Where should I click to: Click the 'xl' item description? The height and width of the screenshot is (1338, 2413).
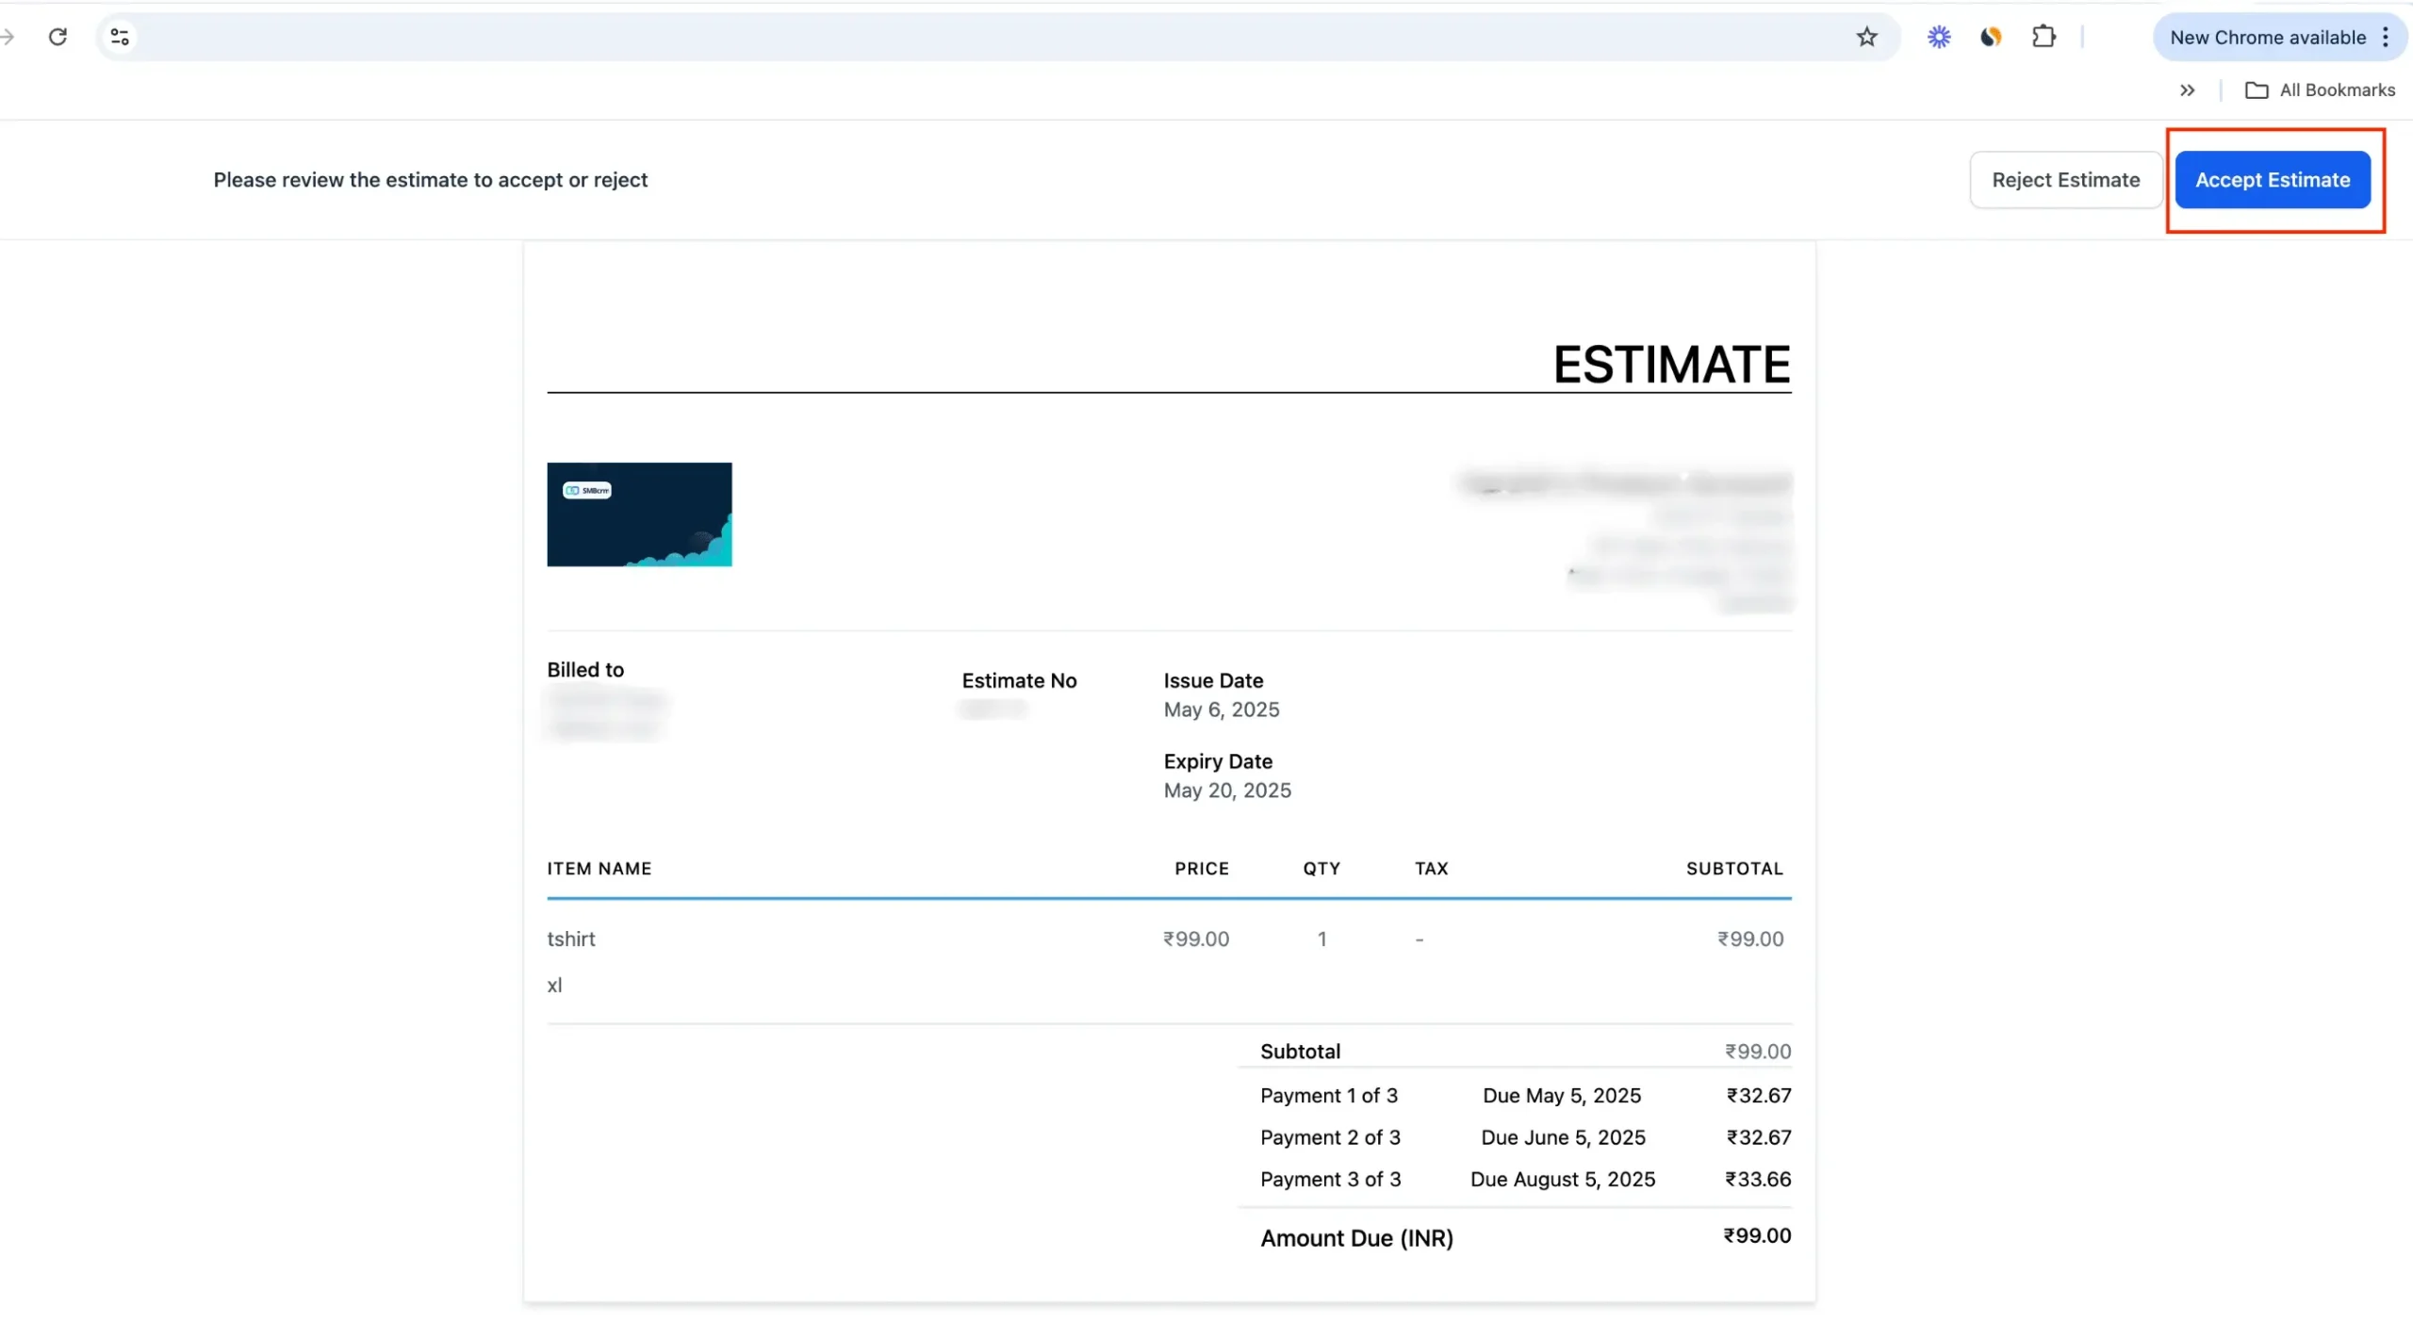[x=554, y=986]
